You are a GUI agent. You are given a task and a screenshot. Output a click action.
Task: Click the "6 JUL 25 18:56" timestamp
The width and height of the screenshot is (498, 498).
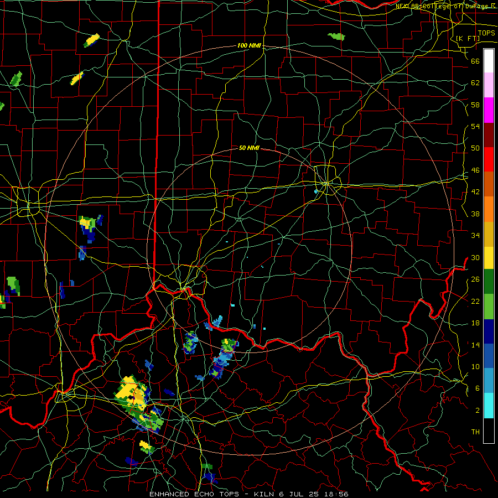point(314,494)
